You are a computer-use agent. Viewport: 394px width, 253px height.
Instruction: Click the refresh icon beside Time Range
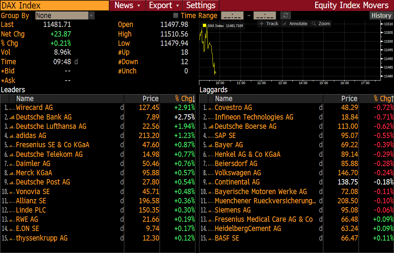285,16
